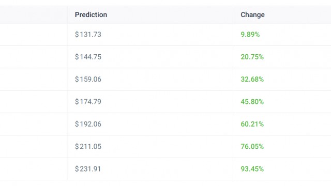Select the $211.05 prediction cell
331x186 pixels.
[x=150, y=147]
